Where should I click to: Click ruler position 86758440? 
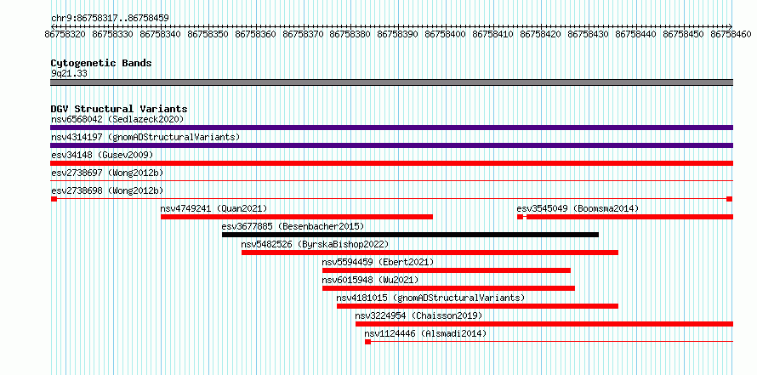(636, 34)
